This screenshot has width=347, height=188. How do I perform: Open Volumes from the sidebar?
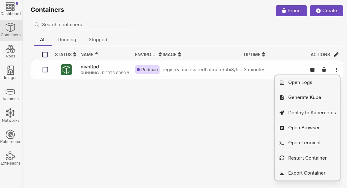[11, 95]
